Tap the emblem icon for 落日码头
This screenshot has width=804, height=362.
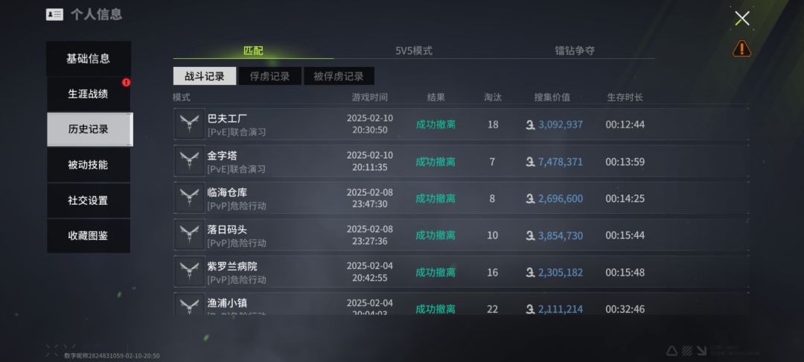click(189, 235)
